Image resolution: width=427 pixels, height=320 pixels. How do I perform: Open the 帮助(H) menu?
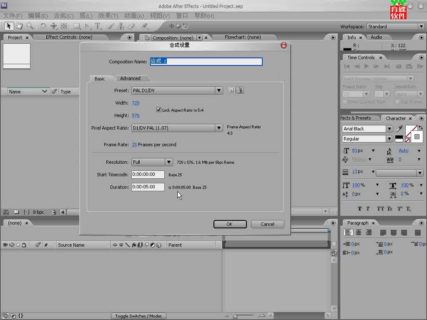pyautogui.click(x=204, y=16)
